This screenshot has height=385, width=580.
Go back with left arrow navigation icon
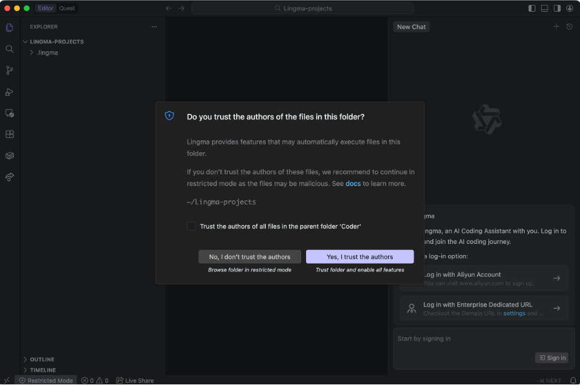pos(169,8)
